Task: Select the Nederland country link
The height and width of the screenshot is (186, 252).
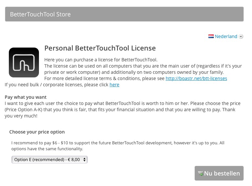Action: click(226, 36)
